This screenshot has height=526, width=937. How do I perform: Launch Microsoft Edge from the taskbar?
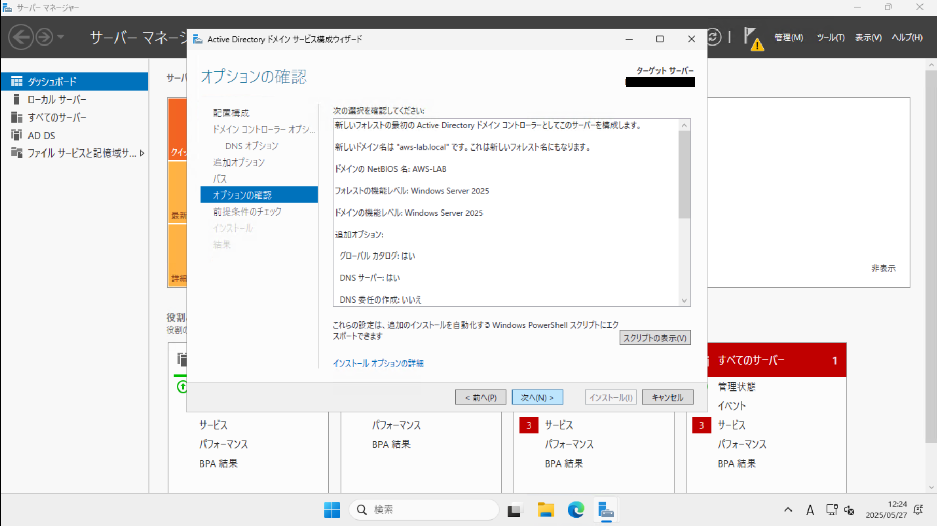[576, 510]
